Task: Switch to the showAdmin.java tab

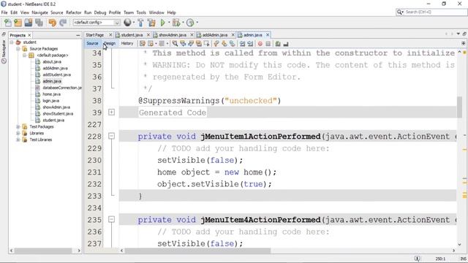Action: [173, 35]
